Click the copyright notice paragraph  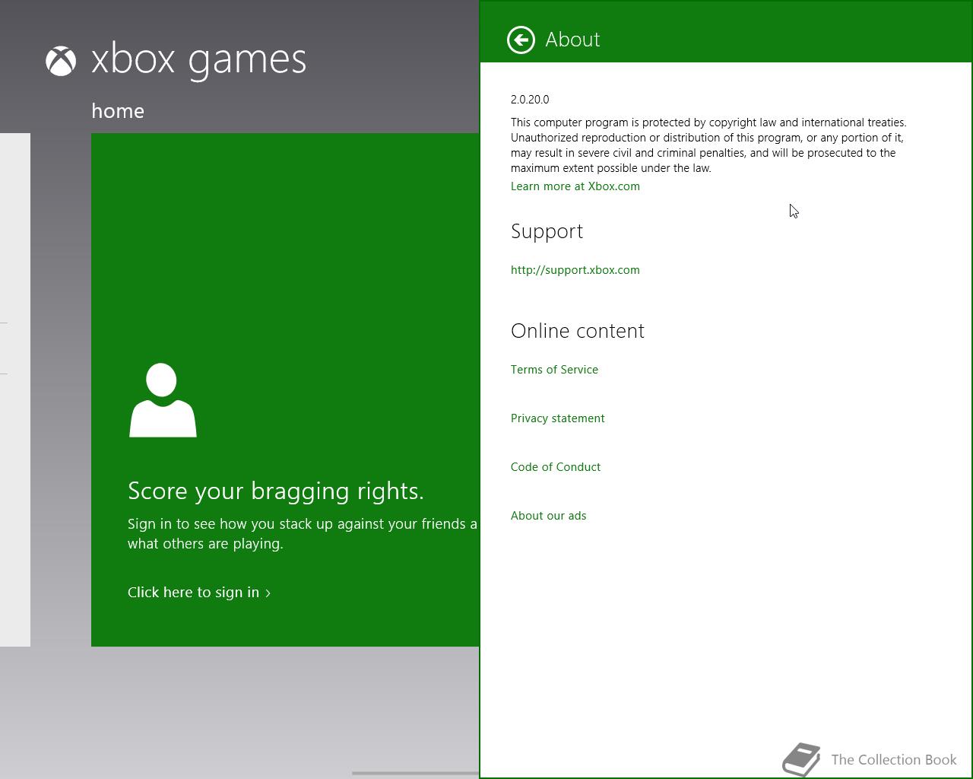(x=708, y=145)
